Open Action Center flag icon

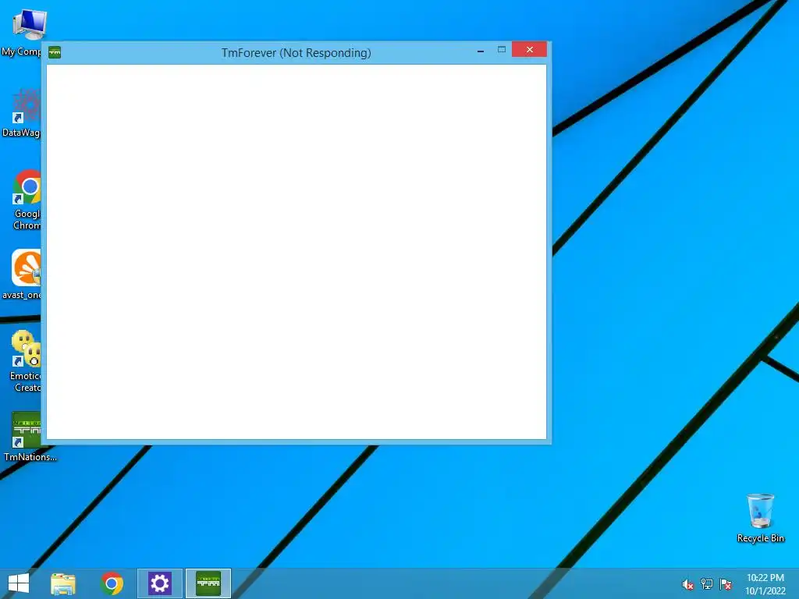pyautogui.click(x=726, y=584)
